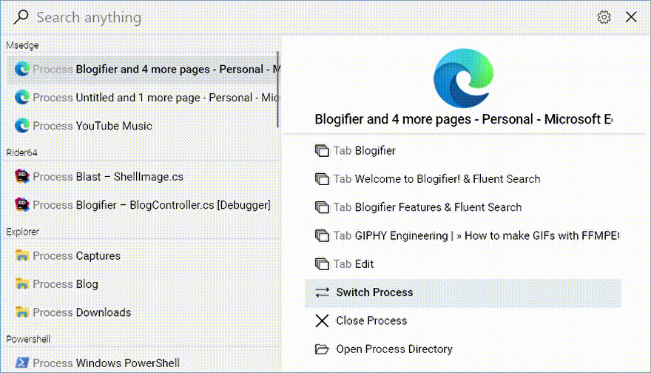Choose the Close Process action
The width and height of the screenshot is (651, 373).
tap(463, 320)
